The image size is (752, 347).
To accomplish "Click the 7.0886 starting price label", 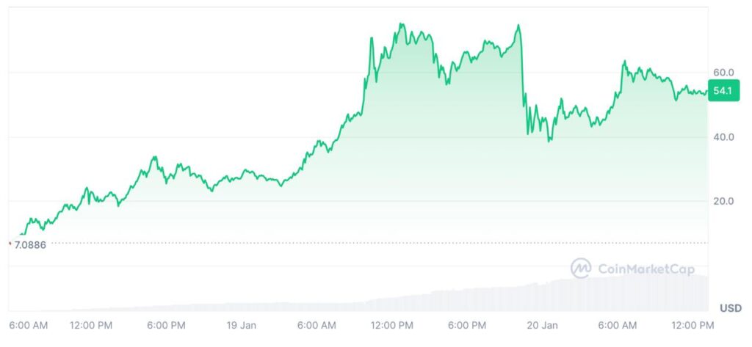I will [30, 244].
